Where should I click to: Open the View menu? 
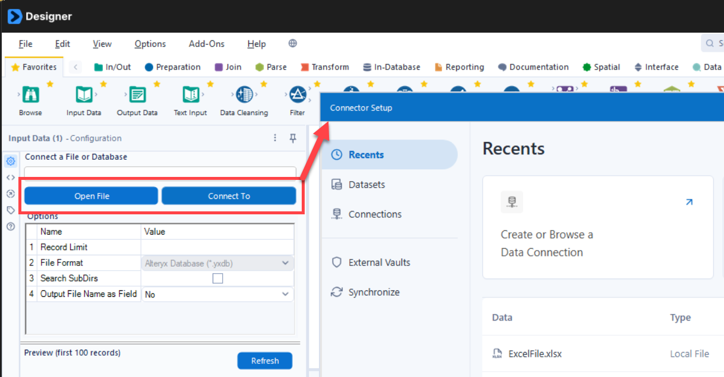[x=102, y=44]
